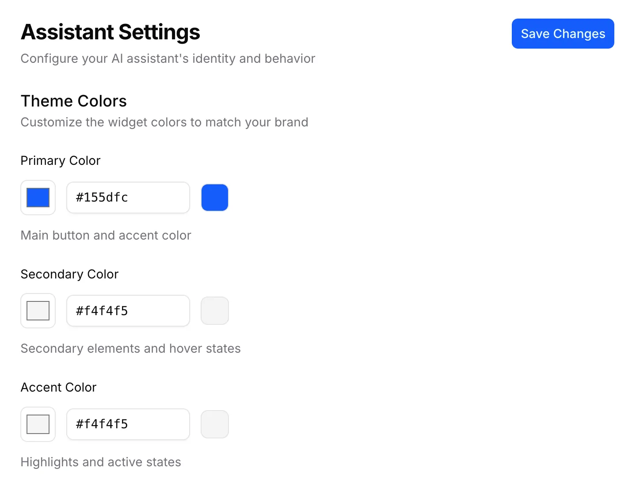Open the Primary Color picker swatch

[x=38, y=198]
